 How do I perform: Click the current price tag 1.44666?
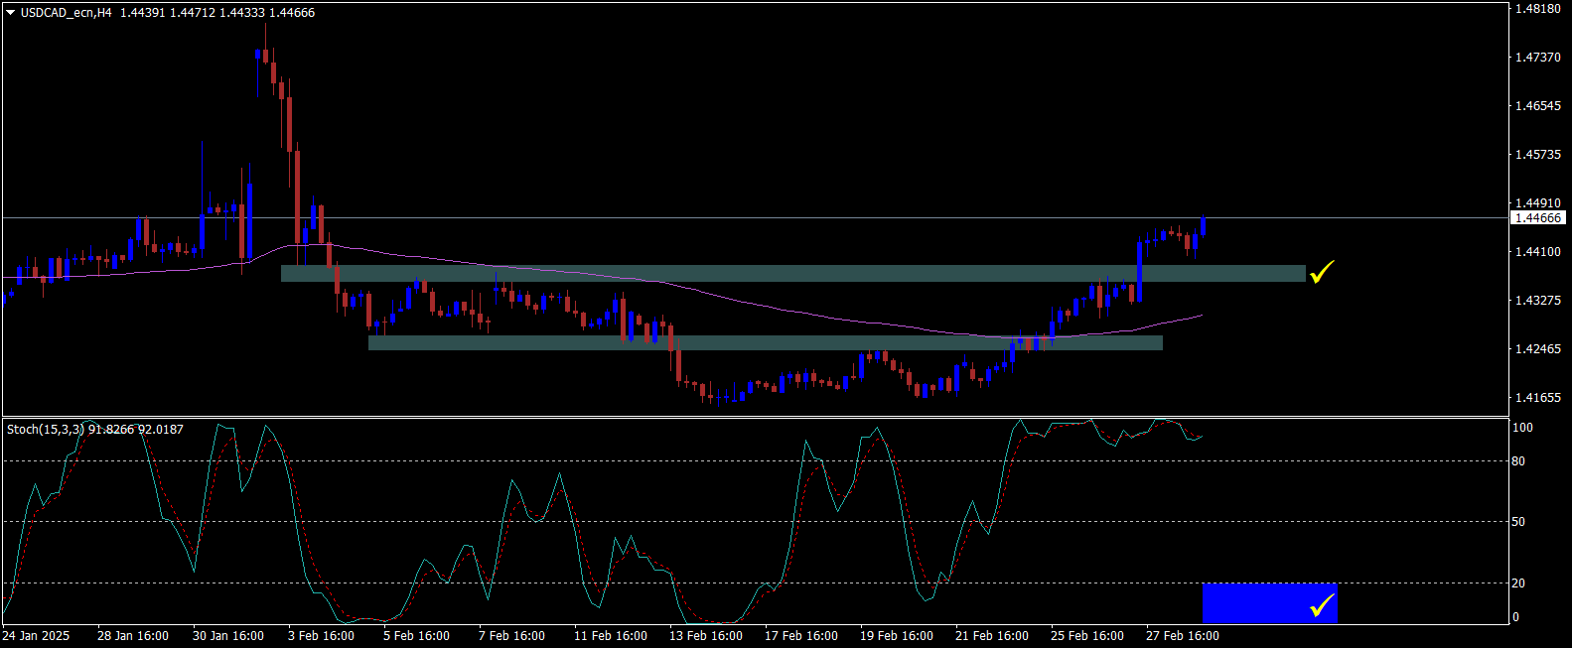click(x=1537, y=218)
